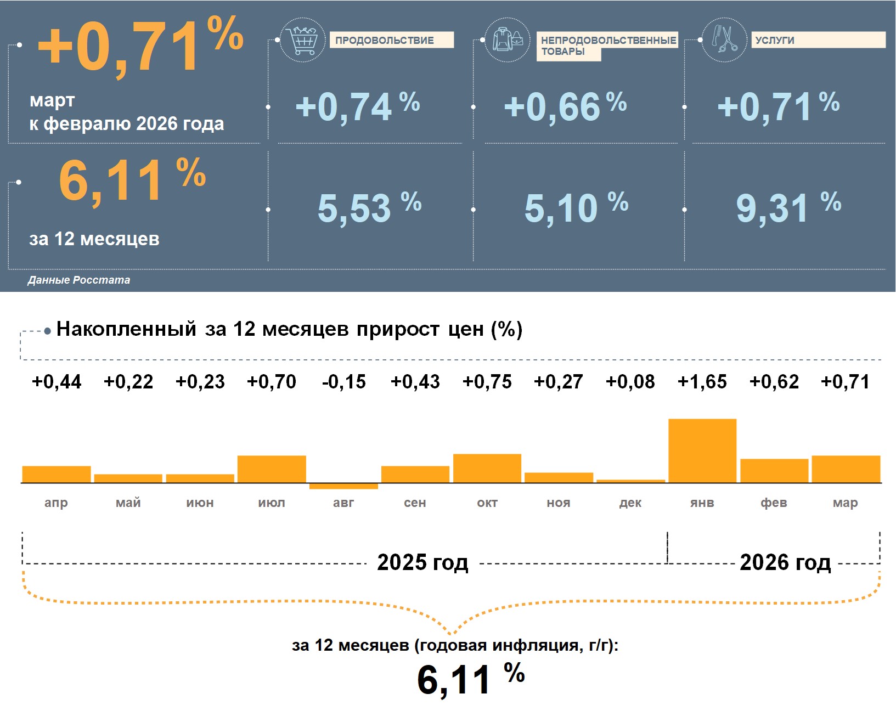Screen dimensions: 896x705
Task: Select the ПРОДОВОЛЬСТВИЕ category label
Action: pos(391,40)
